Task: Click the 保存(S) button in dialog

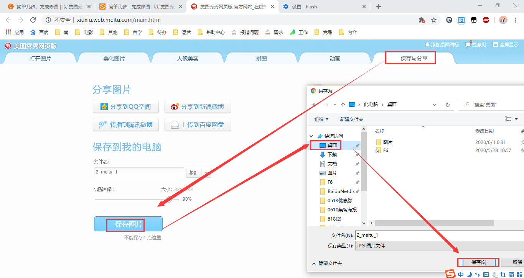Action: pyautogui.click(x=479, y=262)
